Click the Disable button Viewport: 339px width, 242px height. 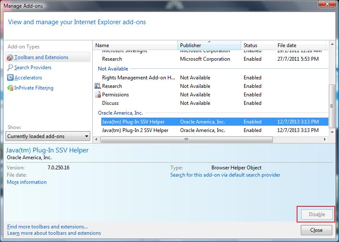317,214
